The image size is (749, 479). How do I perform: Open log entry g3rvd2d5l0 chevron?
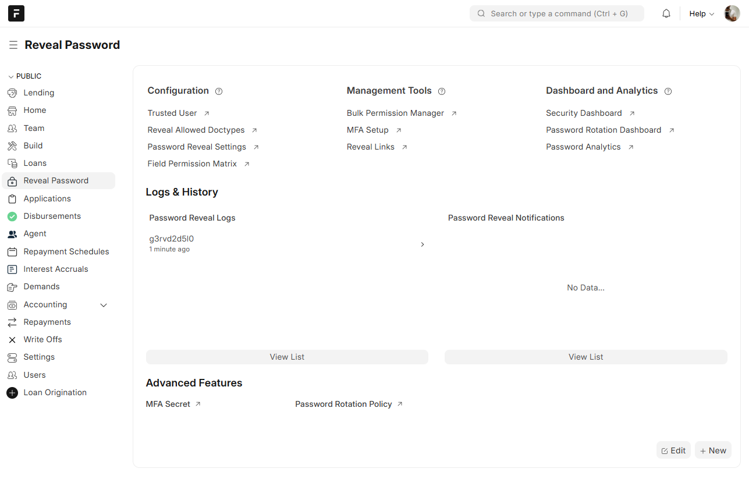(423, 244)
